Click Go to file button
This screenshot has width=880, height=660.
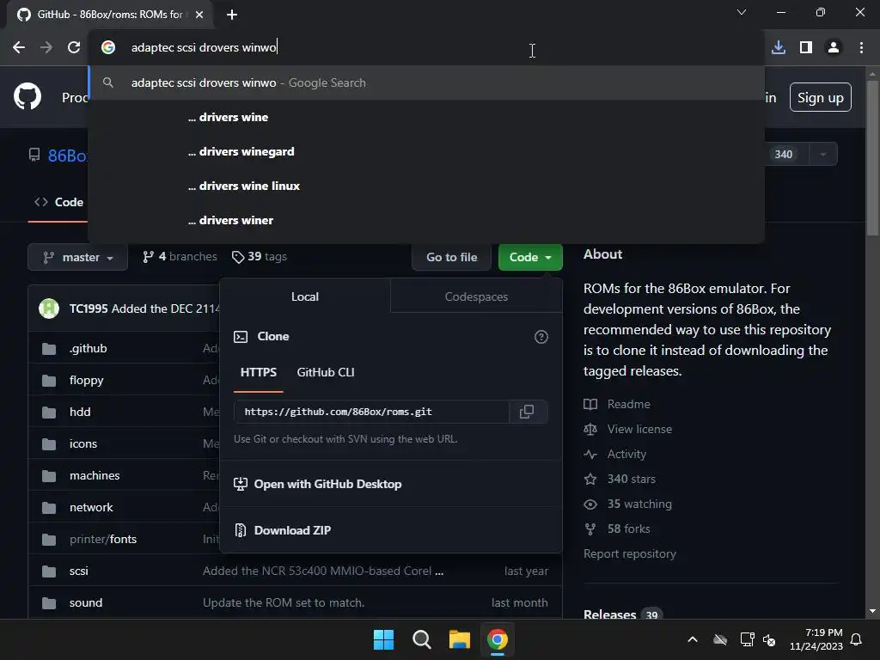[452, 257]
